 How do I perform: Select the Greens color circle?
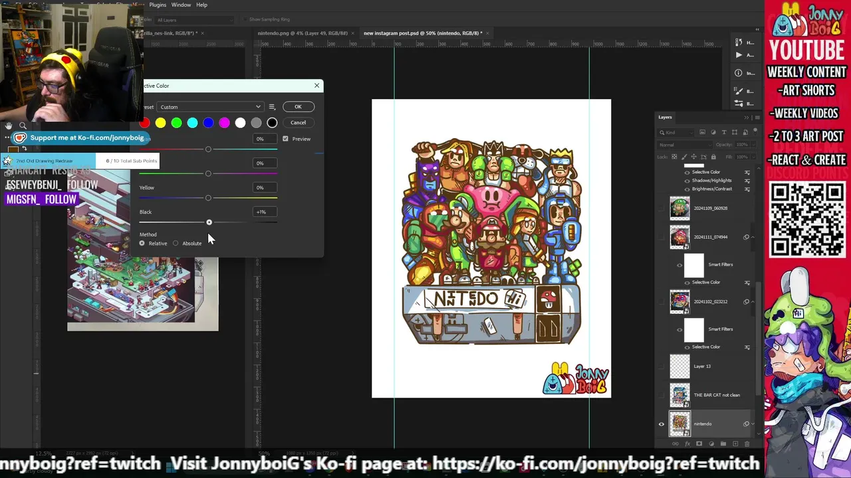pyautogui.click(x=176, y=123)
